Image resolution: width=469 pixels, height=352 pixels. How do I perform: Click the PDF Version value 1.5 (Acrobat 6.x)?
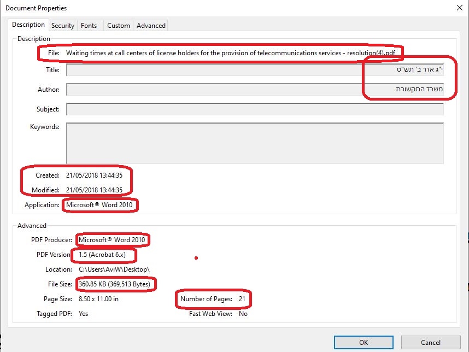click(102, 255)
